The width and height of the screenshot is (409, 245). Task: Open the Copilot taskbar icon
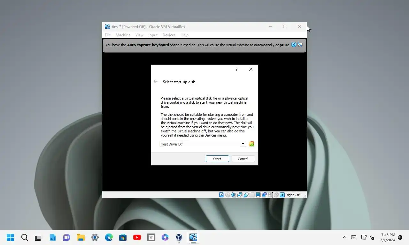pyautogui.click(x=165, y=237)
